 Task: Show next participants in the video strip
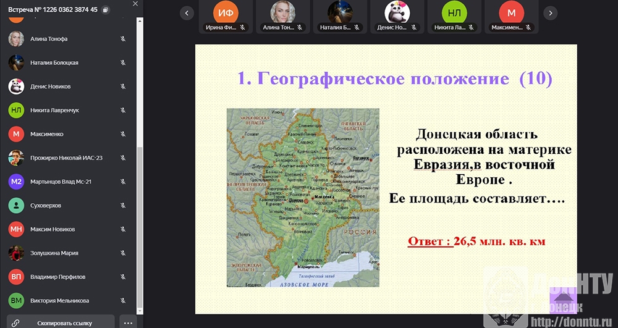[x=550, y=13]
